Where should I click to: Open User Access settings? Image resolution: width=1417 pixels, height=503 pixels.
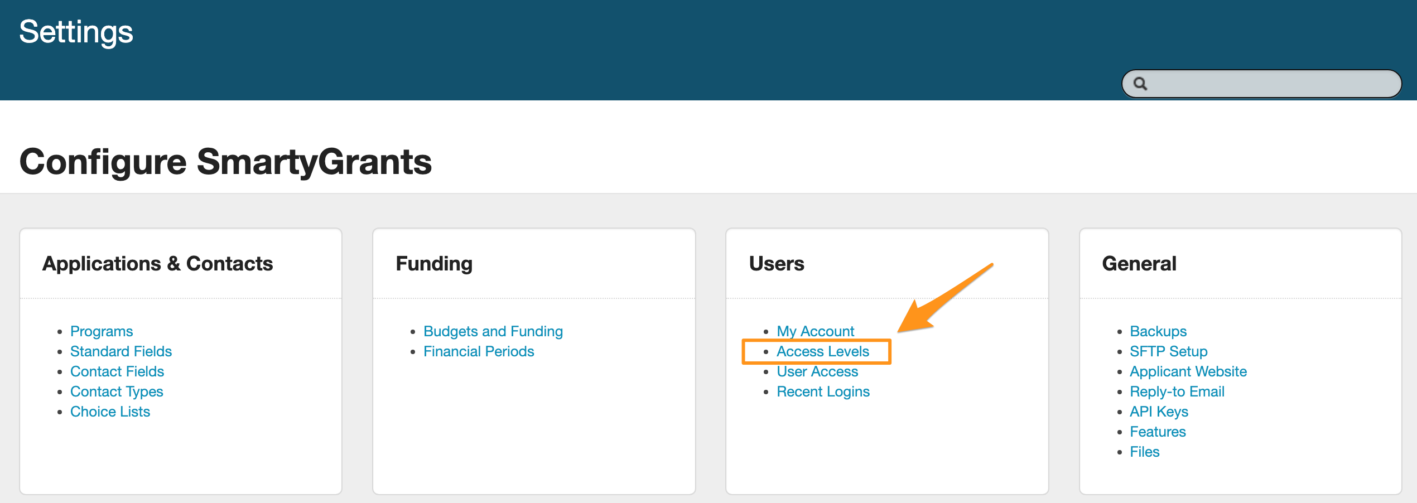click(817, 371)
